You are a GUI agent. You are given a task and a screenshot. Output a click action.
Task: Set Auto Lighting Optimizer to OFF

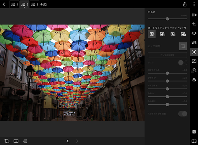coord(152,34)
